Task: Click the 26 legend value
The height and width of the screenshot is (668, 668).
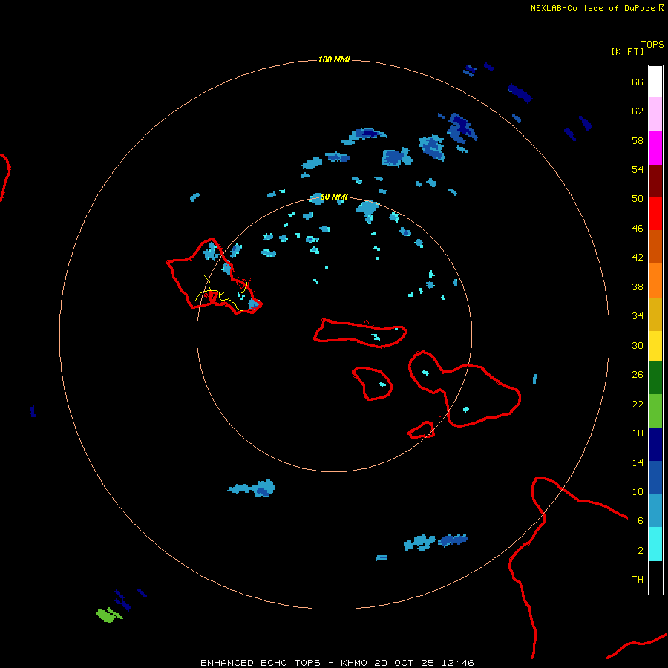Action: (x=638, y=375)
